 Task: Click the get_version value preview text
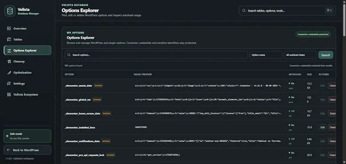[157, 155]
